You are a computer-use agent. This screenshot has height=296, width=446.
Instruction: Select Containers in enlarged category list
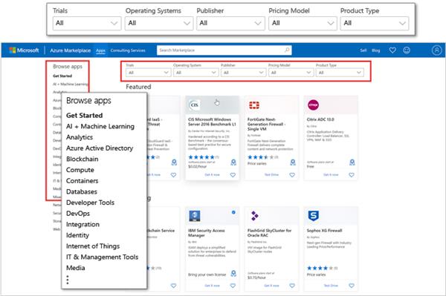[82, 181]
